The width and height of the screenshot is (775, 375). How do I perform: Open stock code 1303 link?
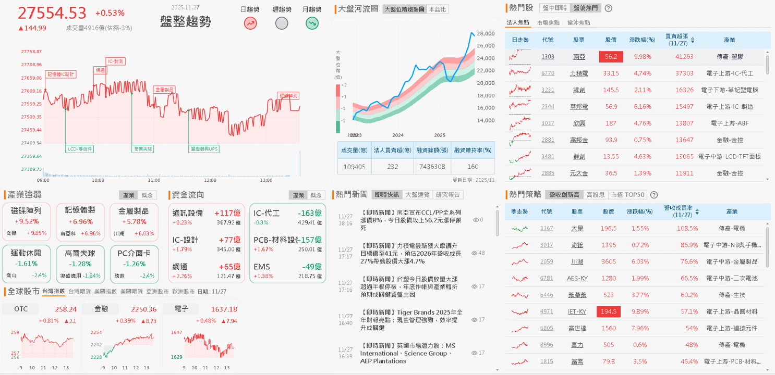pos(548,56)
